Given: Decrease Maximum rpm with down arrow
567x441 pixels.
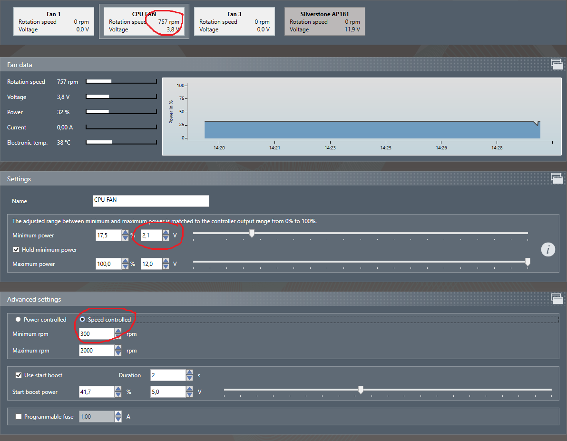Looking at the screenshot, I should tap(118, 353).
